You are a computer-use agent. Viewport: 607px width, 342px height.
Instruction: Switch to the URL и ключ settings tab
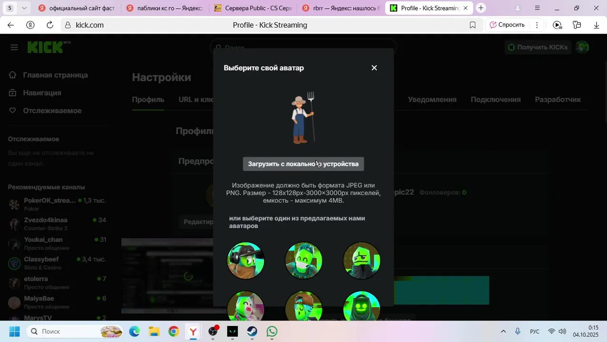pos(196,99)
